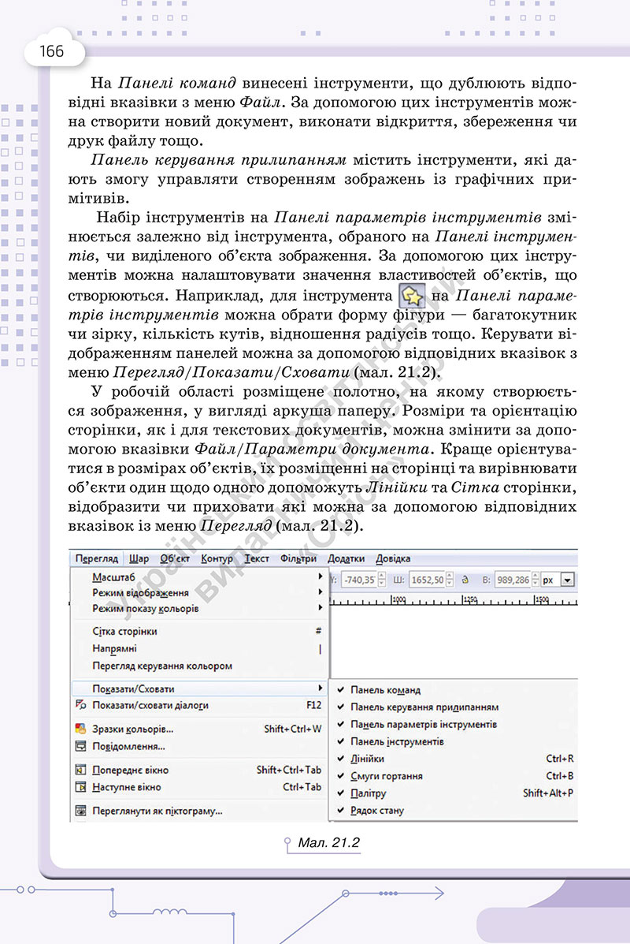Disable Панель параметрів інструментів
The height and width of the screenshot is (944, 630).
tap(341, 724)
